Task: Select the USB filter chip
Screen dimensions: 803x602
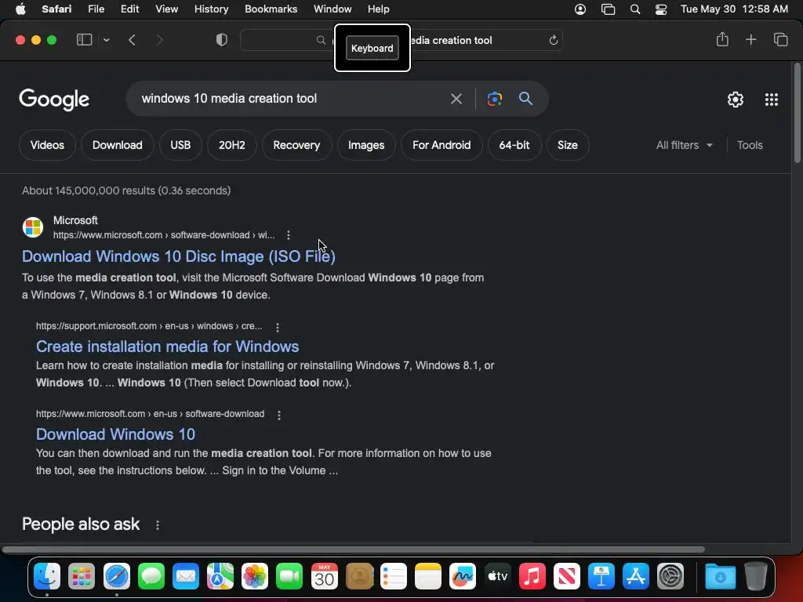Action: [x=180, y=145]
